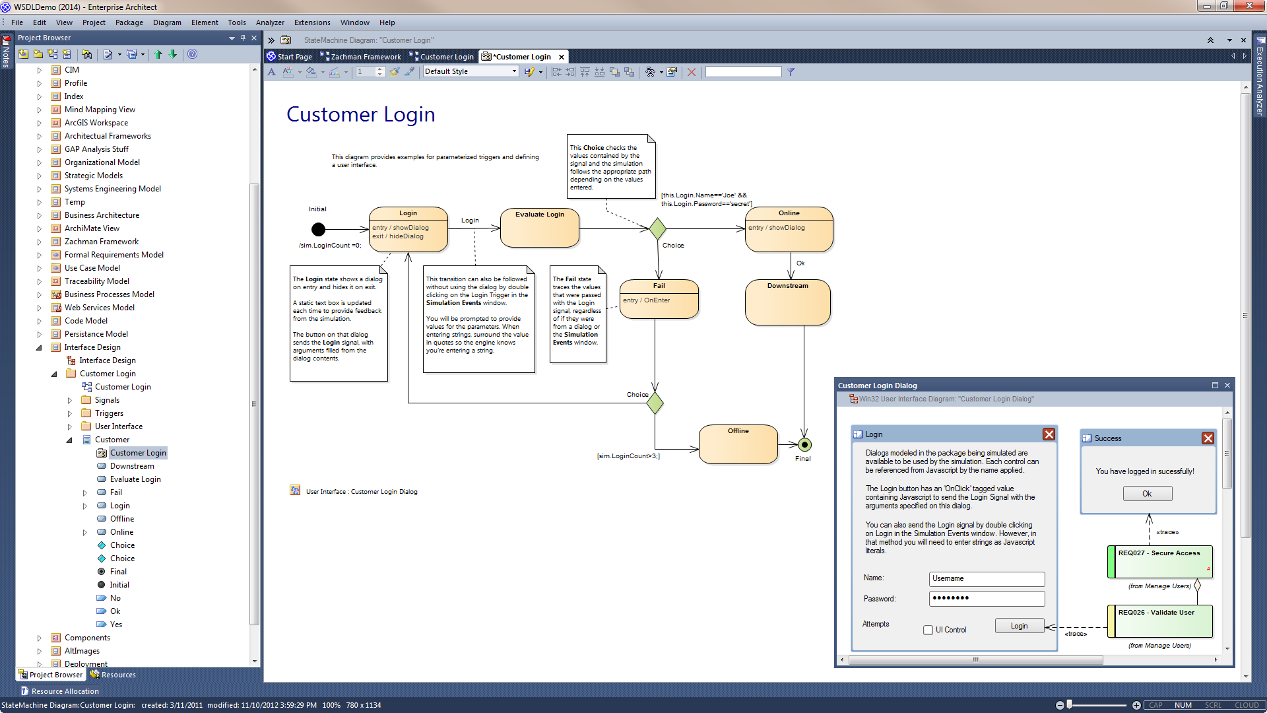This screenshot has width=1267, height=713.
Task: Click Ok button in the Success dialog
Action: pos(1148,494)
